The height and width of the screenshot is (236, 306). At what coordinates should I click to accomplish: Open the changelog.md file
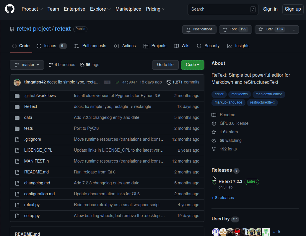click(x=37, y=183)
